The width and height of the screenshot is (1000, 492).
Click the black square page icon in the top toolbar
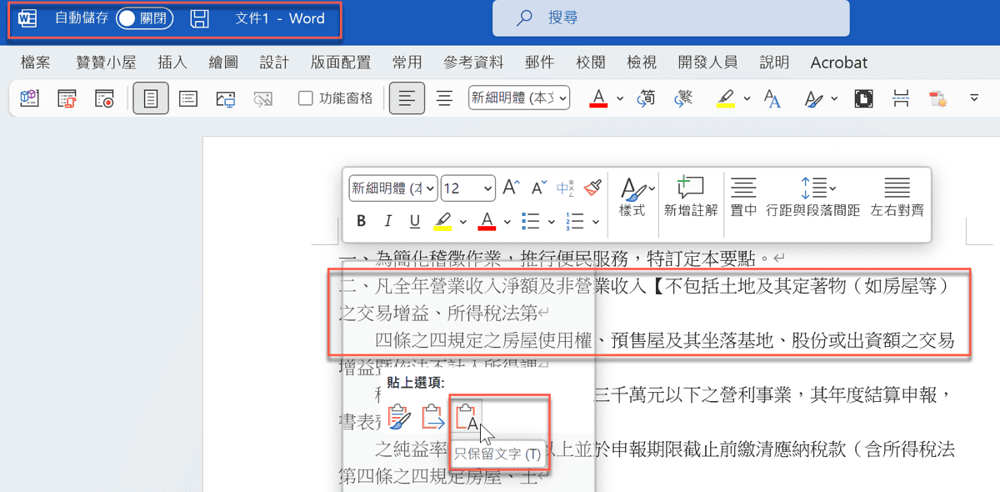[863, 98]
